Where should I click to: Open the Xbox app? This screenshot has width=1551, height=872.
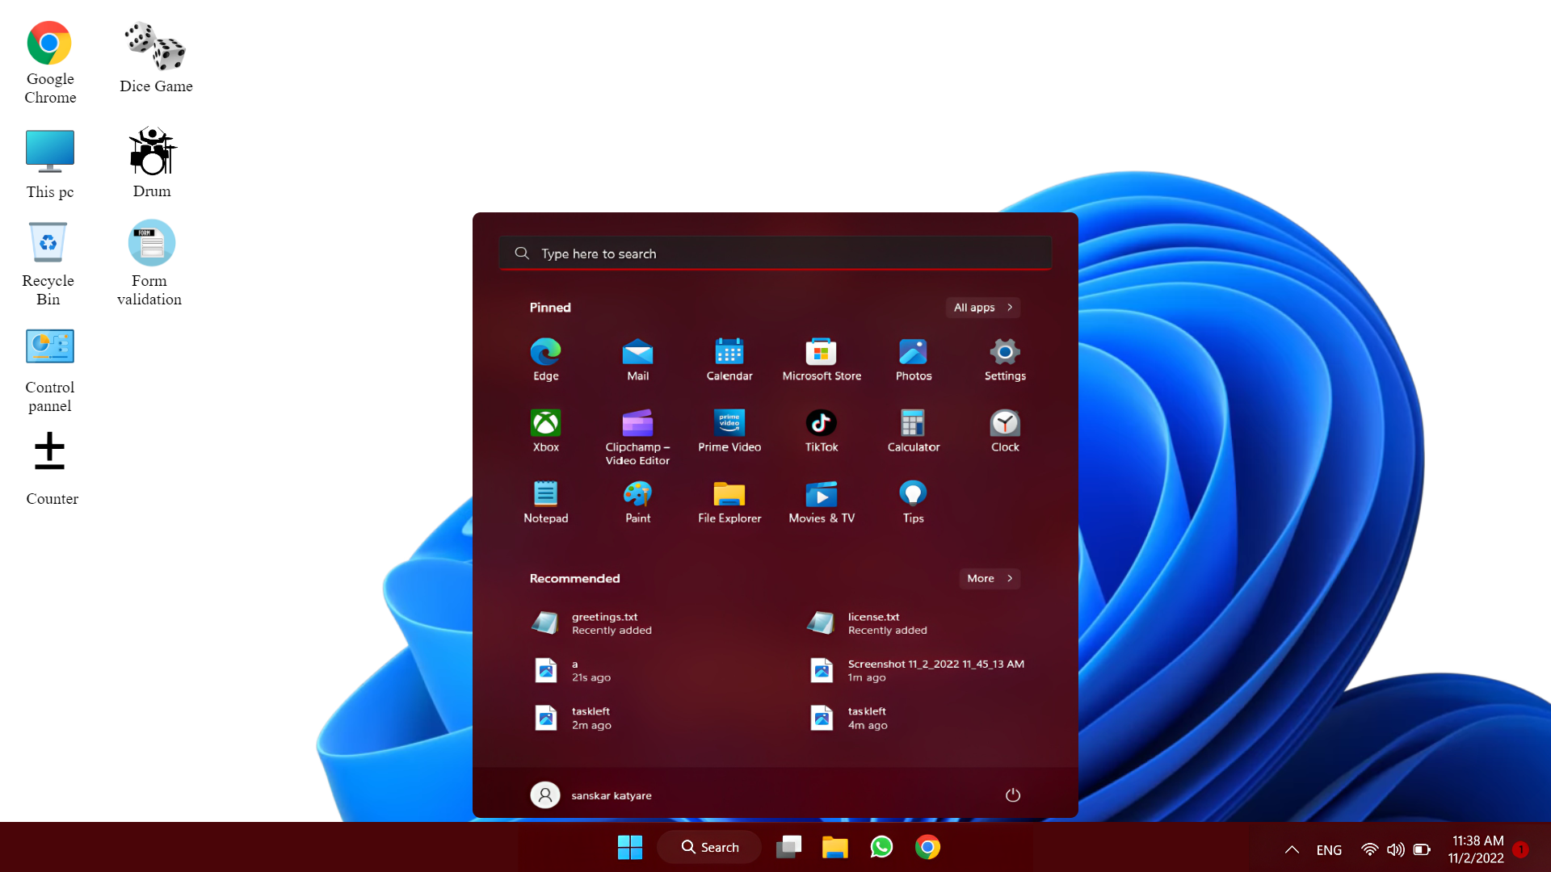(x=545, y=429)
